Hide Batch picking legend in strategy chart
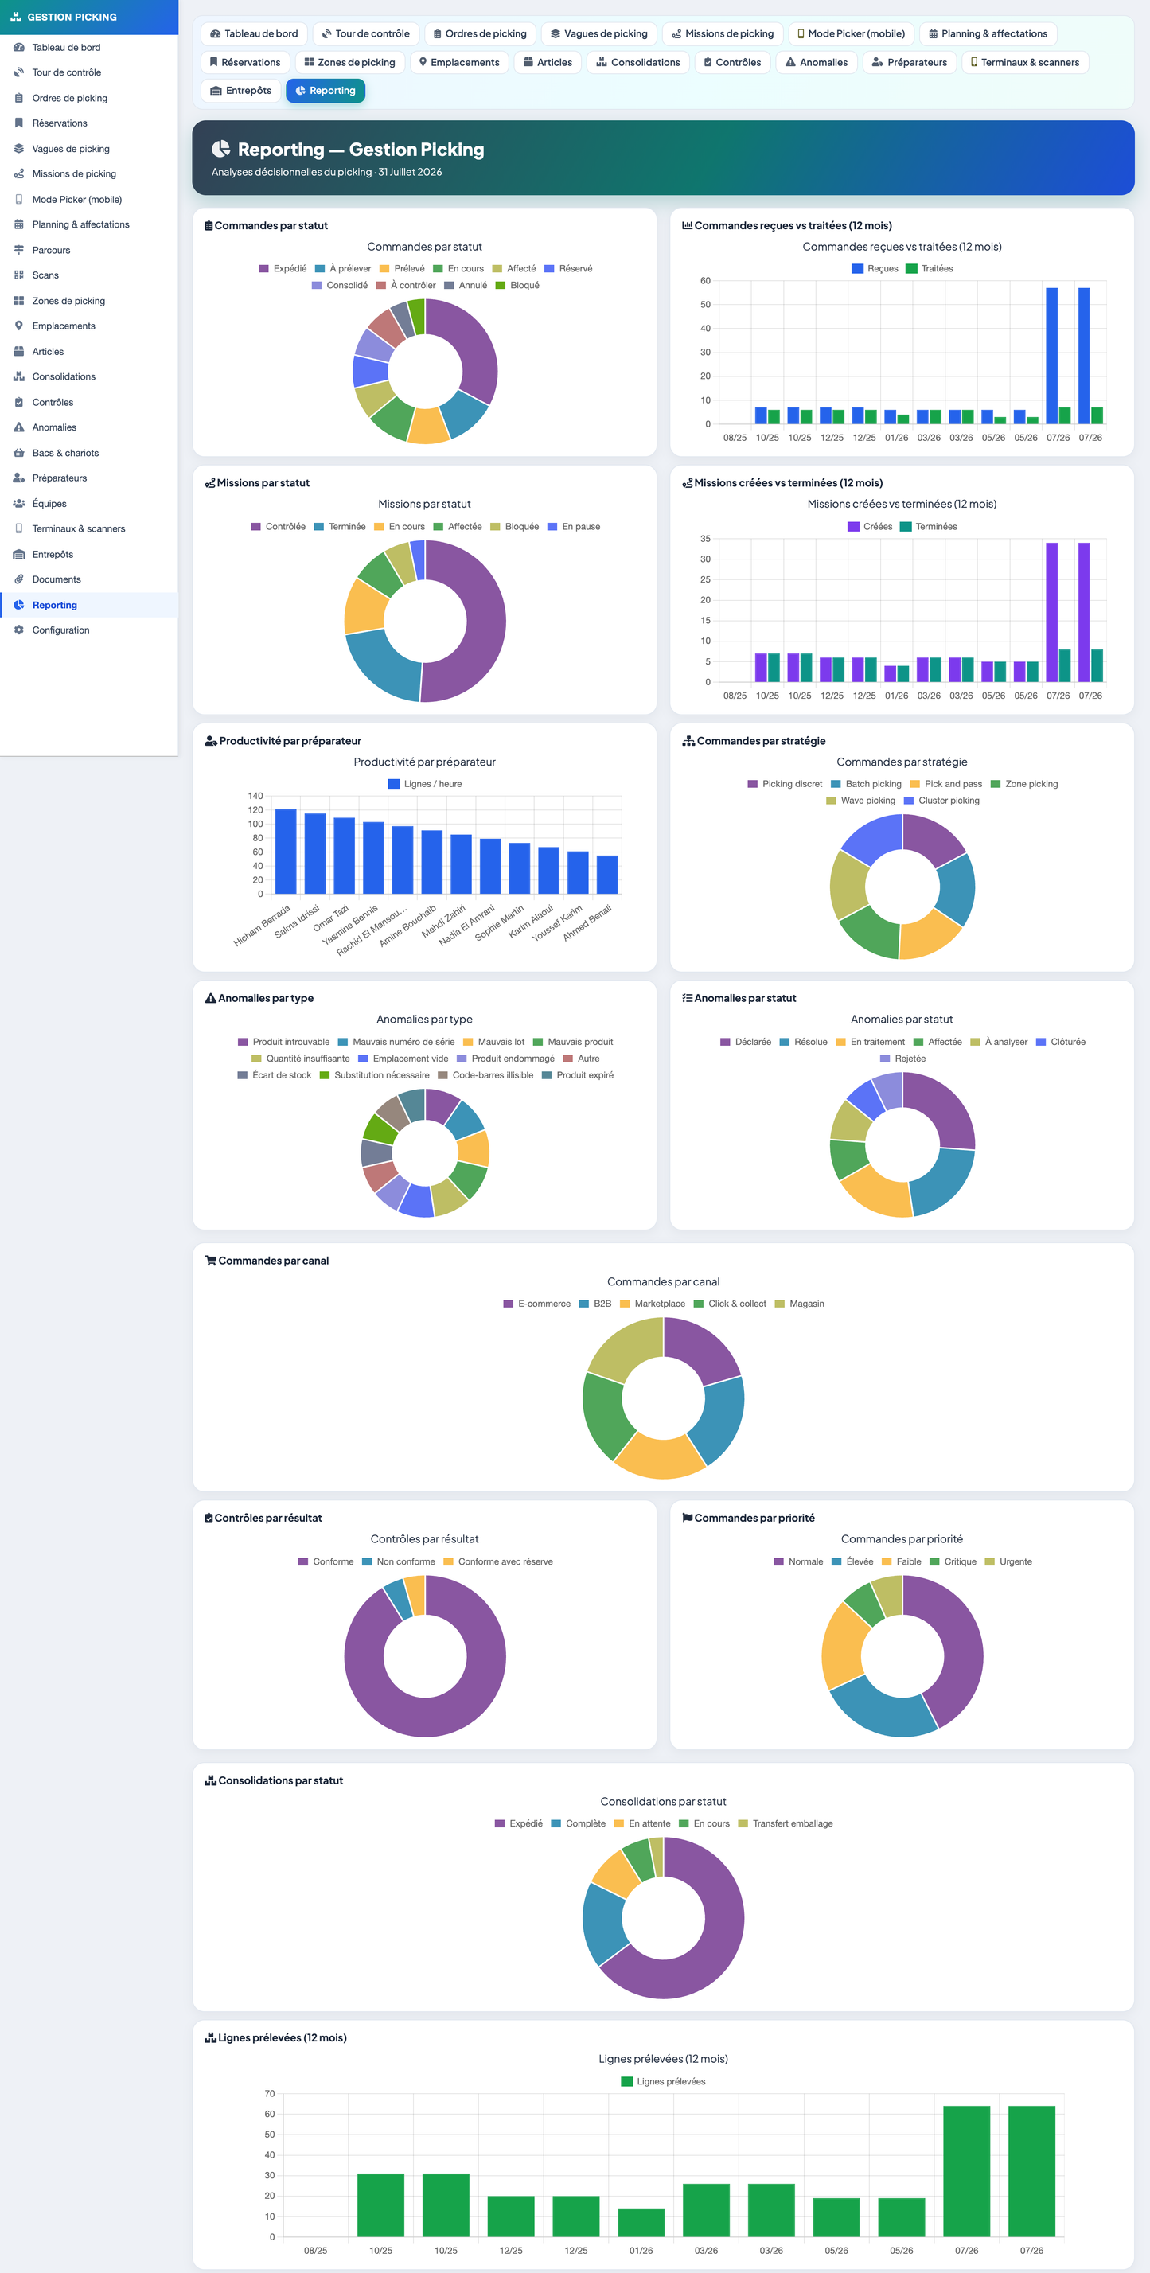The image size is (1150, 2273). (x=866, y=784)
